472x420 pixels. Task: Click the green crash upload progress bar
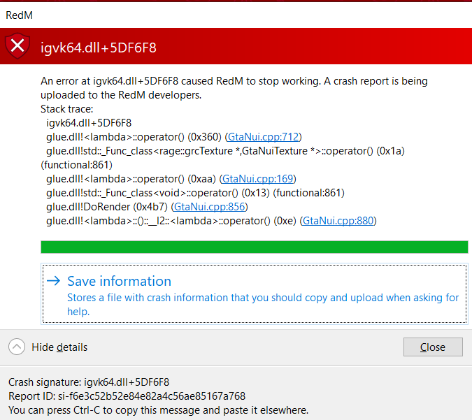click(254, 247)
